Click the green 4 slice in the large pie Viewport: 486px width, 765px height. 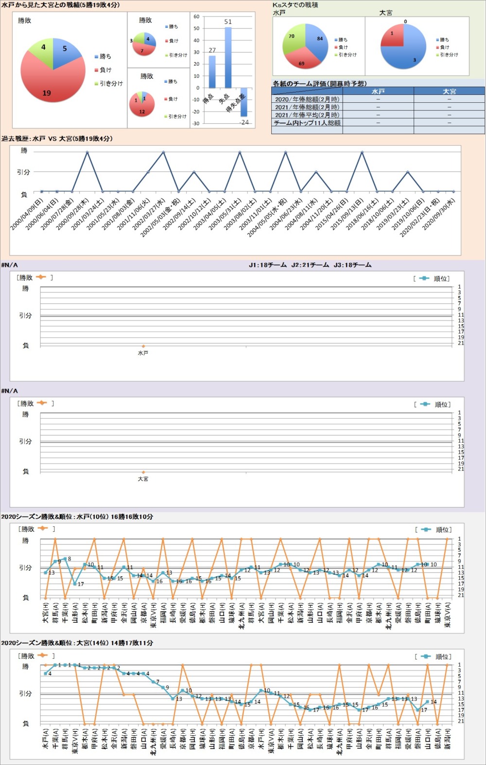point(43,49)
